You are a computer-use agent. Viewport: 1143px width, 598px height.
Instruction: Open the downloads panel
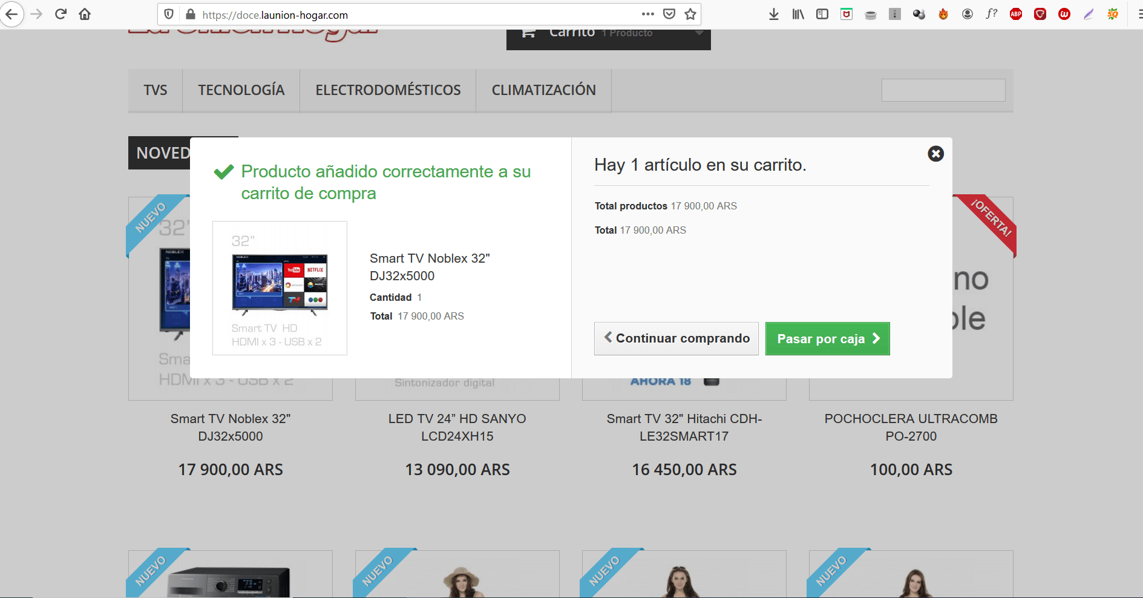click(774, 15)
